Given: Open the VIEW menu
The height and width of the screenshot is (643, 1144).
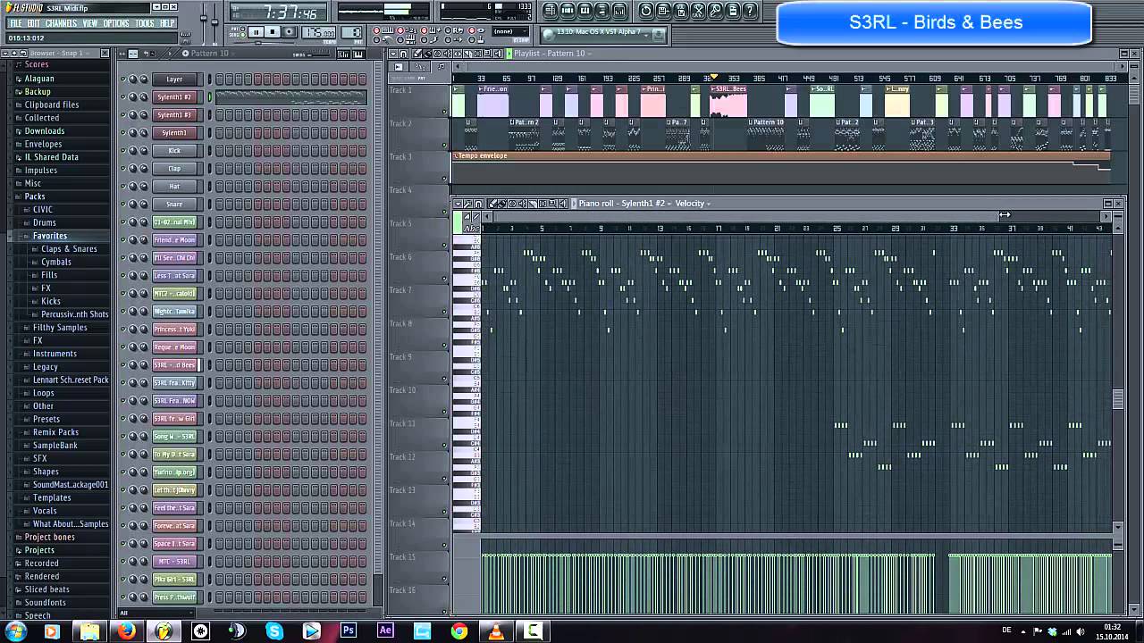Looking at the screenshot, I should point(90,23).
